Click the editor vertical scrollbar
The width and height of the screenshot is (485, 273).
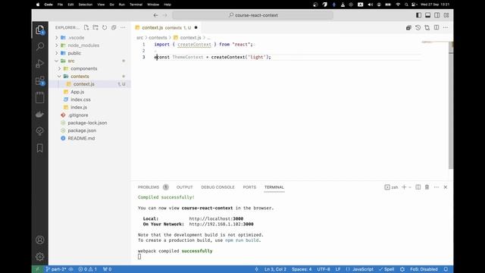point(451,105)
